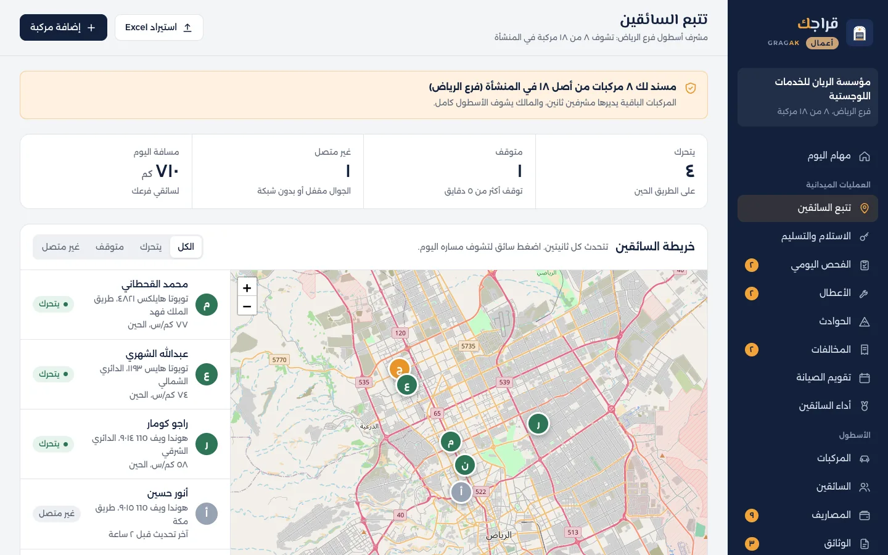
Task: Open المخالفات receipt icon
Action: [865, 350]
